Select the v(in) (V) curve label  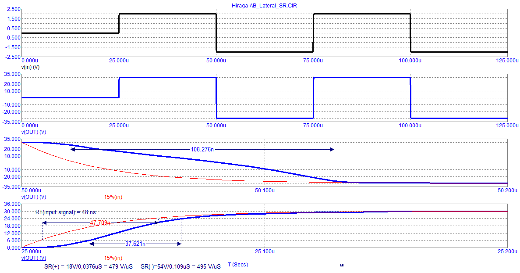[31, 67]
